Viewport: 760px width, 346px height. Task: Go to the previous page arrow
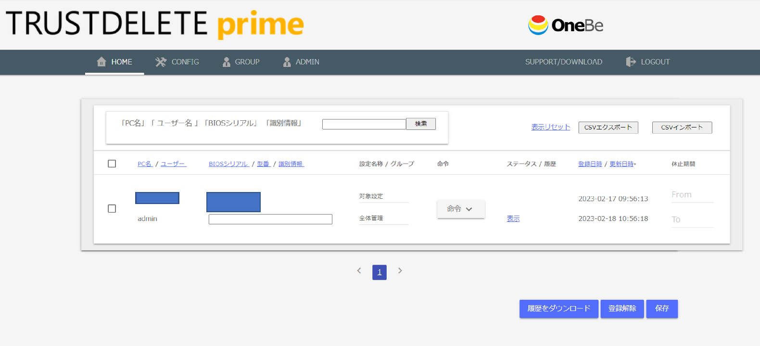pos(359,271)
